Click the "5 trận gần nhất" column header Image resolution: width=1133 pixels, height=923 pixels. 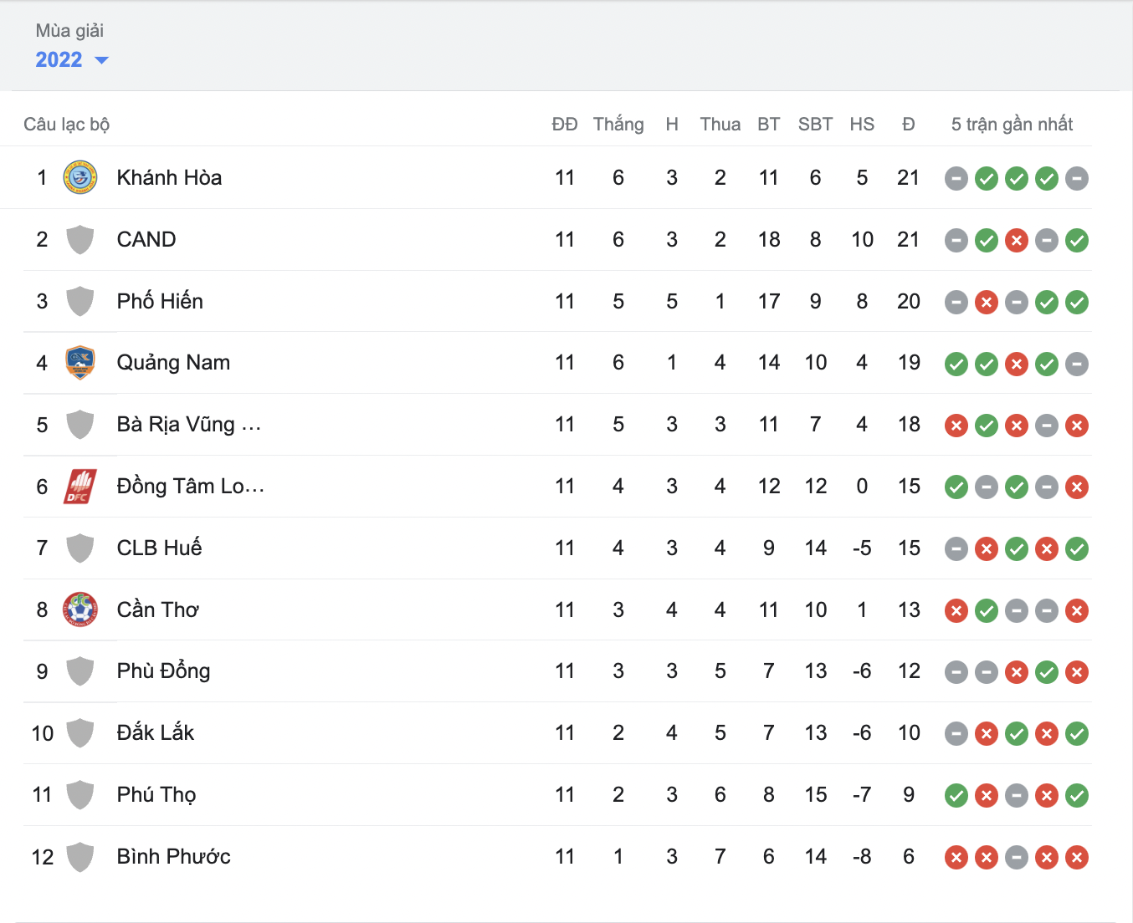tap(1012, 125)
